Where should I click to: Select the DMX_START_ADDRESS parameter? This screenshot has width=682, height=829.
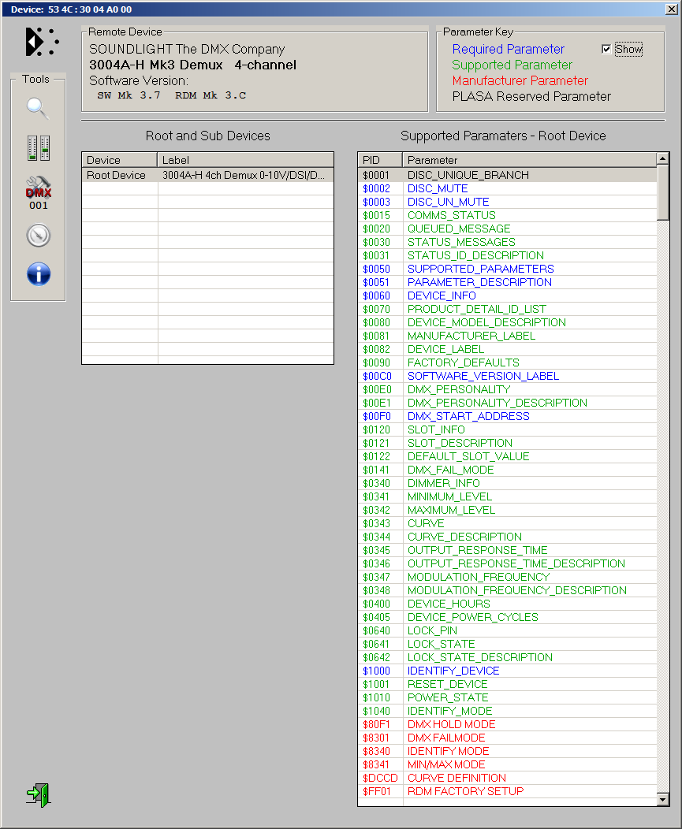(468, 416)
